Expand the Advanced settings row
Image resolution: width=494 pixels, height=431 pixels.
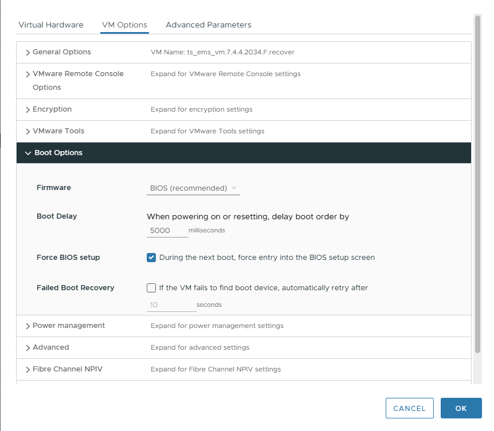point(28,347)
